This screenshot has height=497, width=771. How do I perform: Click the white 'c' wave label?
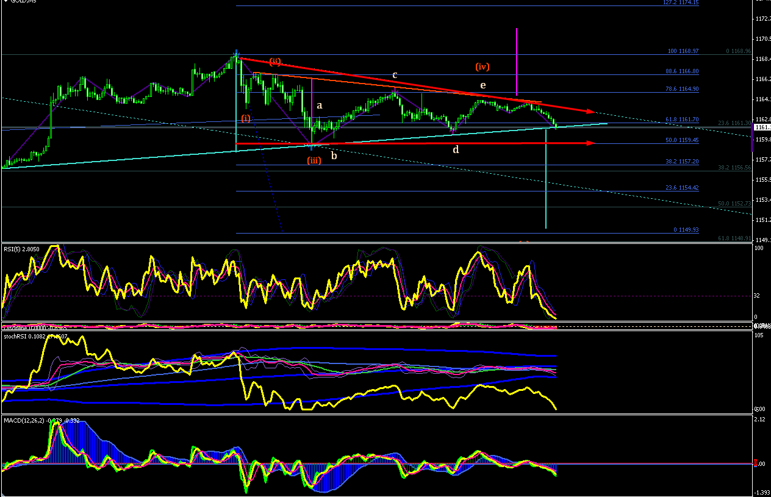point(395,75)
